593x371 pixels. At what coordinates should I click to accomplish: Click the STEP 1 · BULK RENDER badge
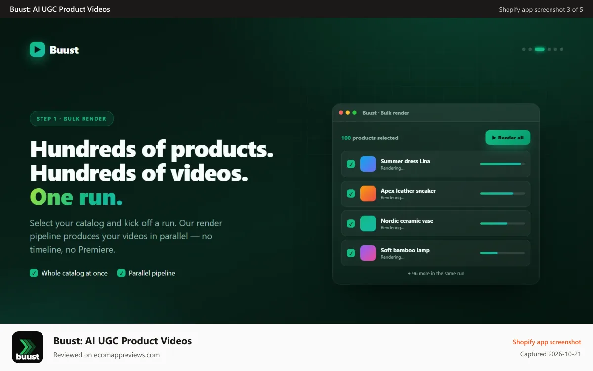coord(72,119)
